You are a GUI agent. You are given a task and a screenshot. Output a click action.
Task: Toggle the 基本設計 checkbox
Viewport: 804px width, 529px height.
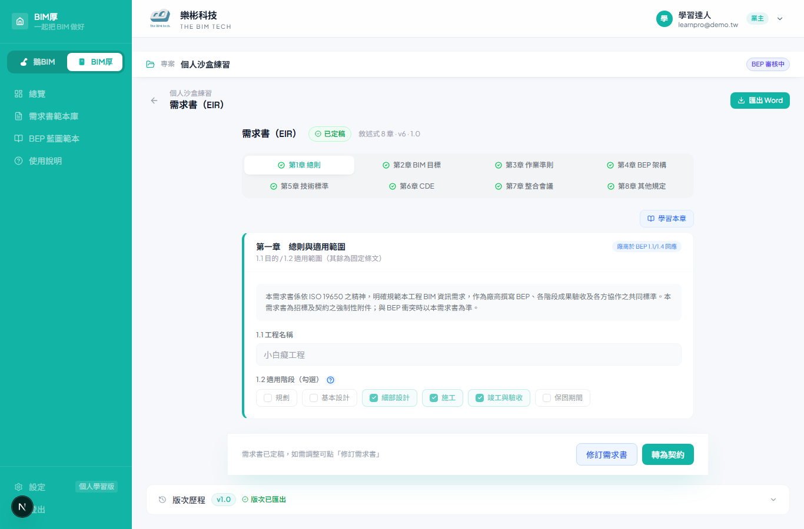[x=314, y=398]
